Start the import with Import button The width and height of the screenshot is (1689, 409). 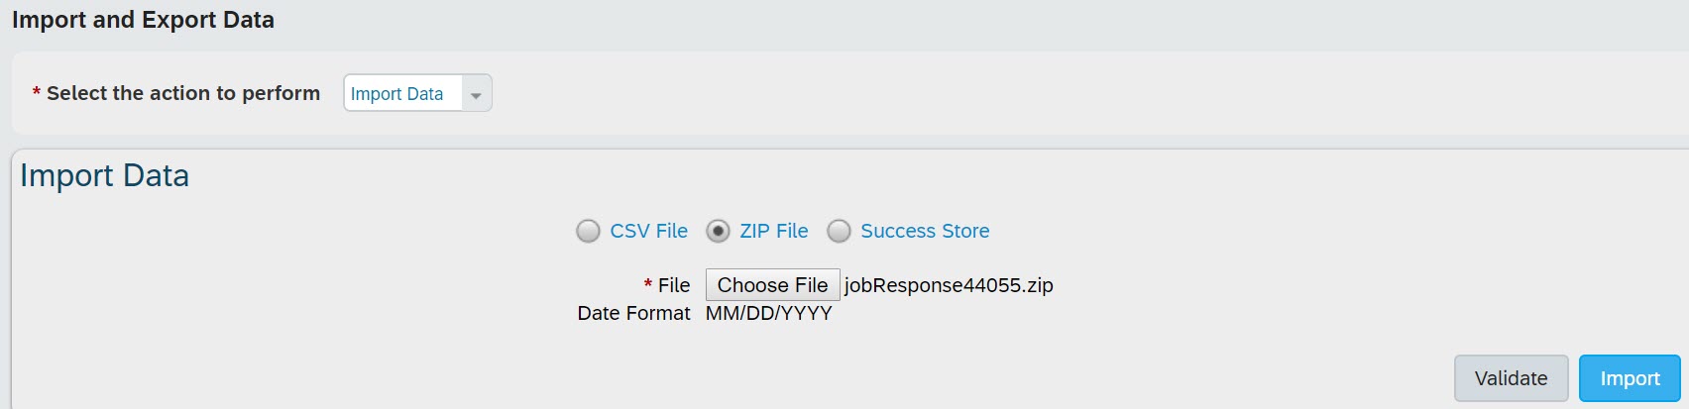[x=1630, y=378]
